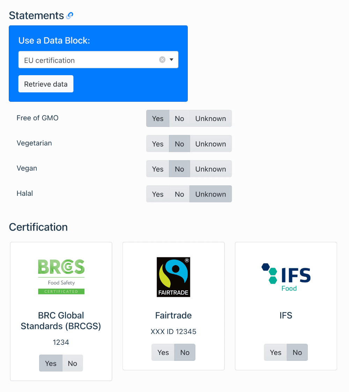Click the link icon next to Statements heading

pyautogui.click(x=69, y=15)
